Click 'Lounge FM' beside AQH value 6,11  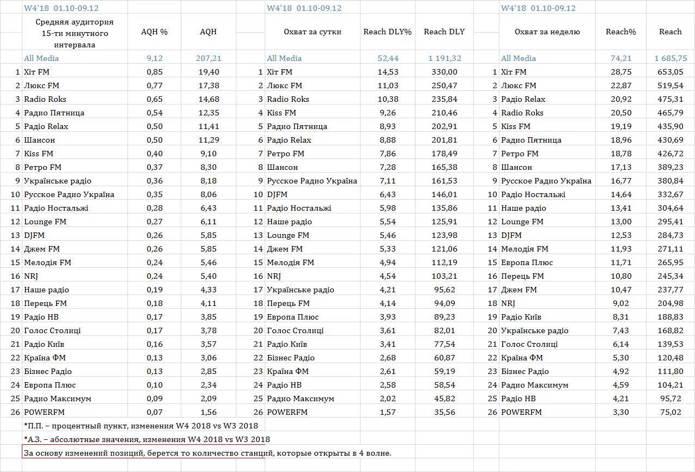45,222
